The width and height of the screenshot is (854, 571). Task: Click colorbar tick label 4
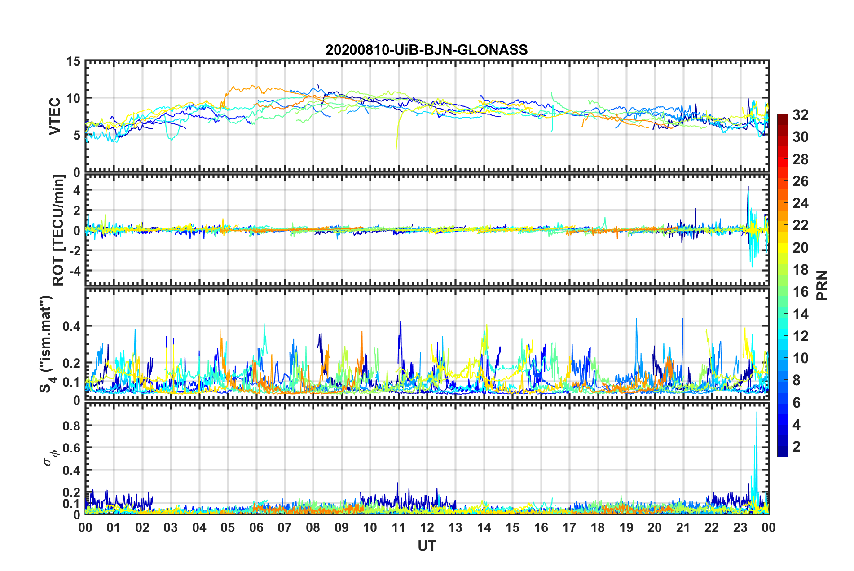tap(797, 425)
